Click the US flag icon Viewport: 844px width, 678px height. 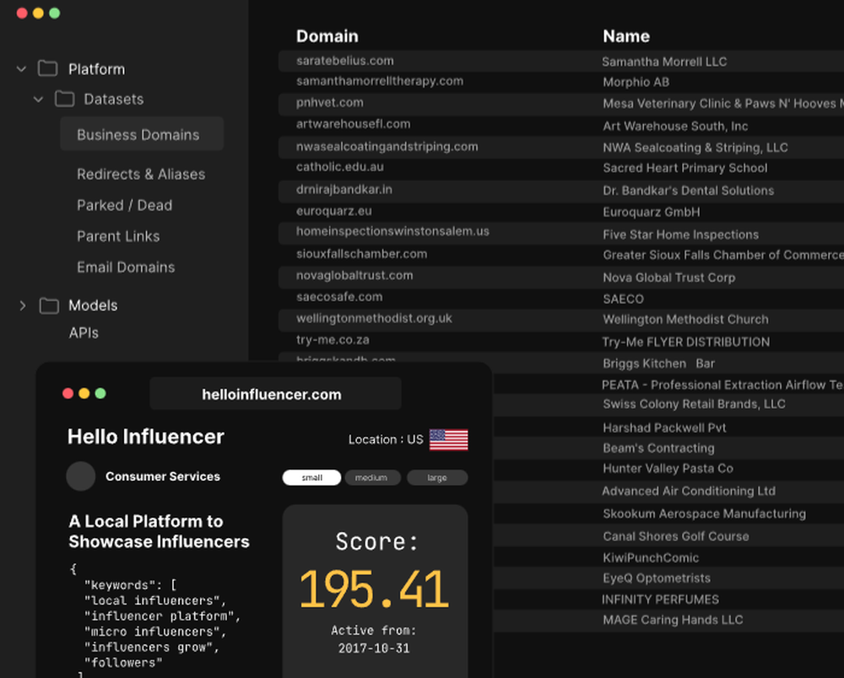[x=448, y=439]
